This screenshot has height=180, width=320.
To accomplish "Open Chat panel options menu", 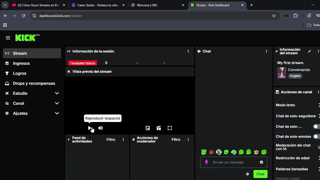I will (x=266, y=51).
